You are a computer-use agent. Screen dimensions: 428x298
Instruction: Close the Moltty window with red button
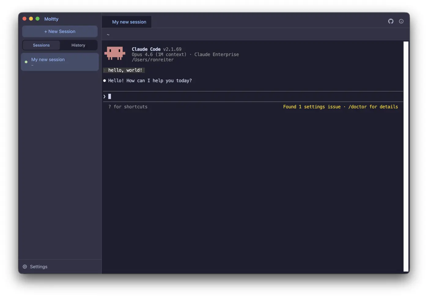click(x=24, y=19)
